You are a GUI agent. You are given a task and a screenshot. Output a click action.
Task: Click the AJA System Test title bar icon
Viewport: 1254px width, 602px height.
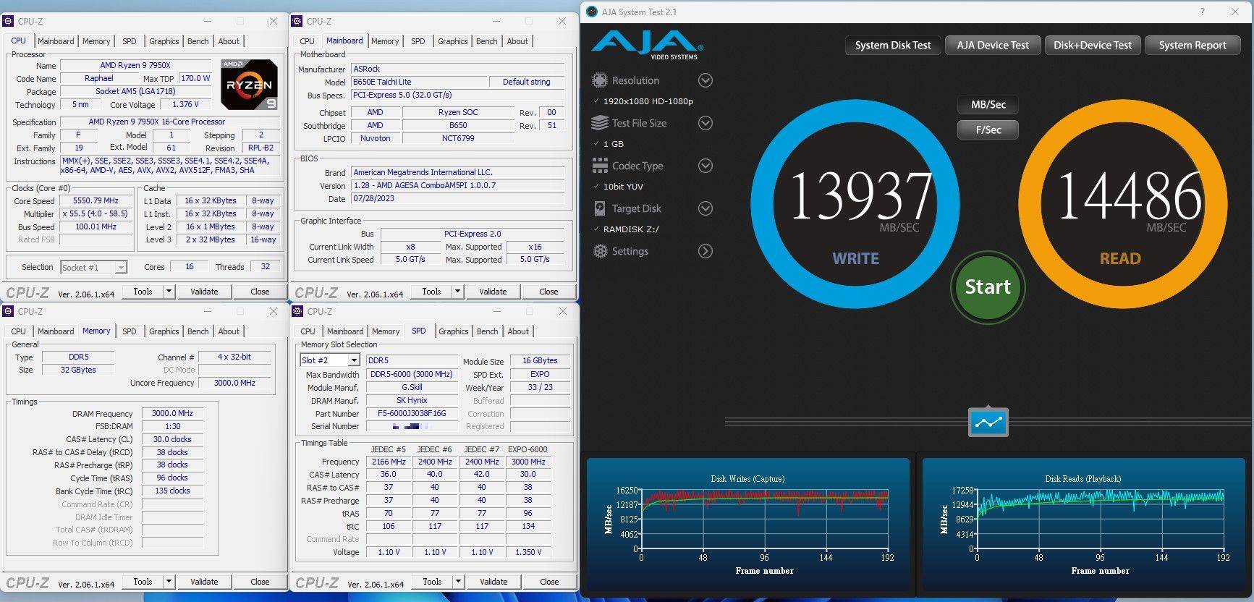591,12
